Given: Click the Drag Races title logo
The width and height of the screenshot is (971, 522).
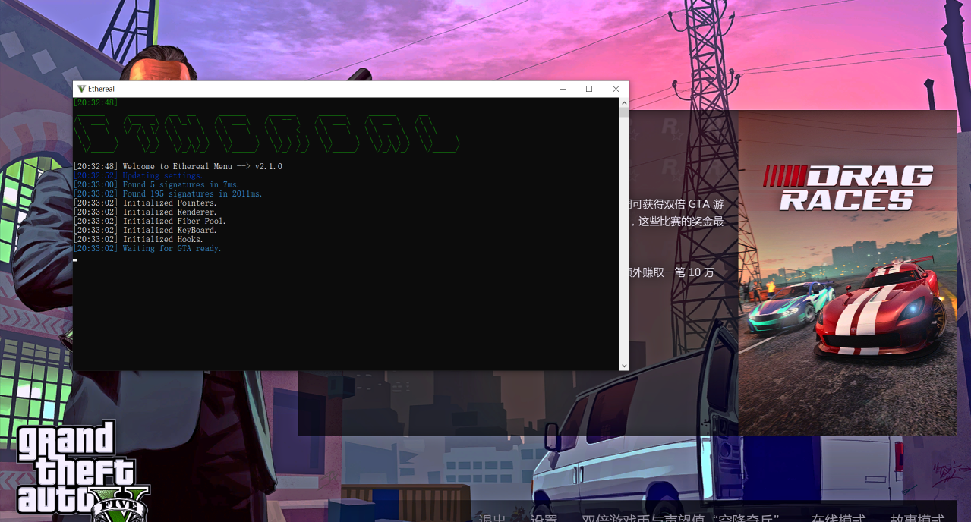Looking at the screenshot, I should click(847, 188).
